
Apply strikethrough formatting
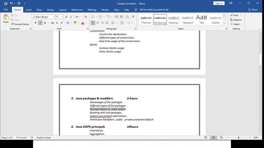[52, 23]
